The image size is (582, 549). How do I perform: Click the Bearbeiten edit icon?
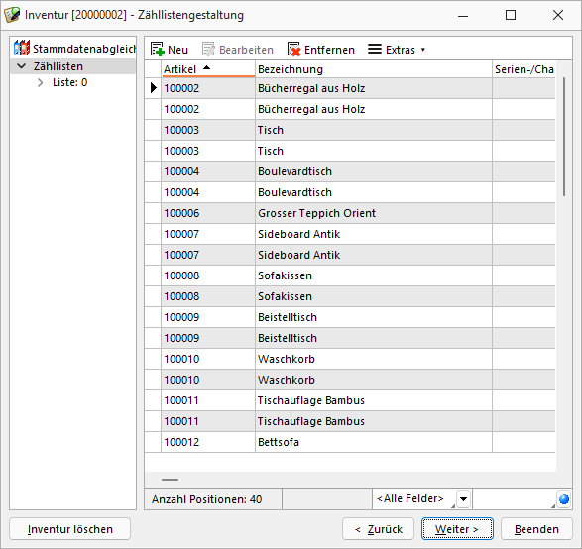coord(208,49)
